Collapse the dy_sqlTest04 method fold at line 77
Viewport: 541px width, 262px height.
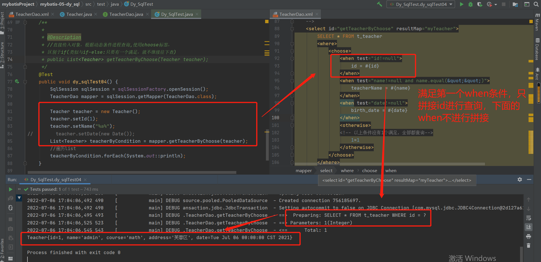point(25,82)
